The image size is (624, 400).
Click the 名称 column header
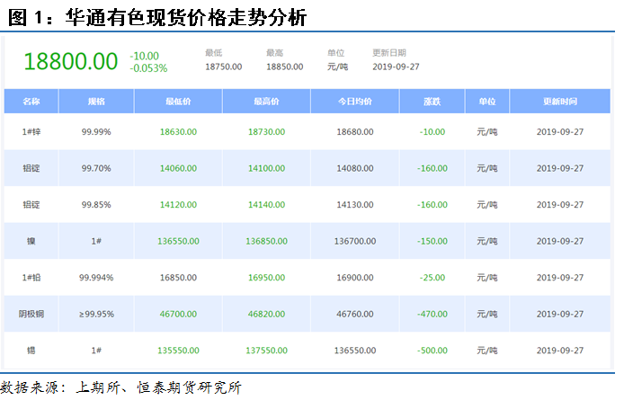coord(31,102)
